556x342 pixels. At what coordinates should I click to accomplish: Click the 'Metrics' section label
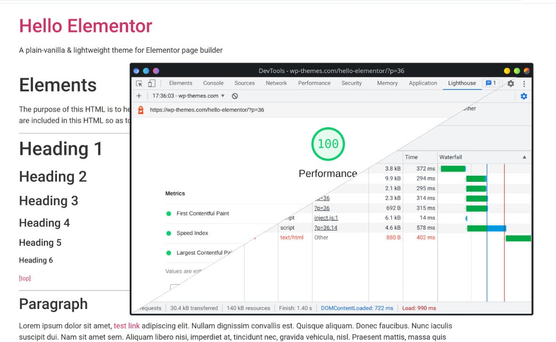pos(175,194)
